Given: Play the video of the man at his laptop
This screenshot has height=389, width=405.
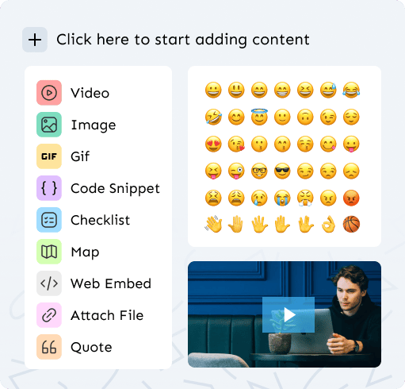Looking at the screenshot, I should (x=288, y=315).
